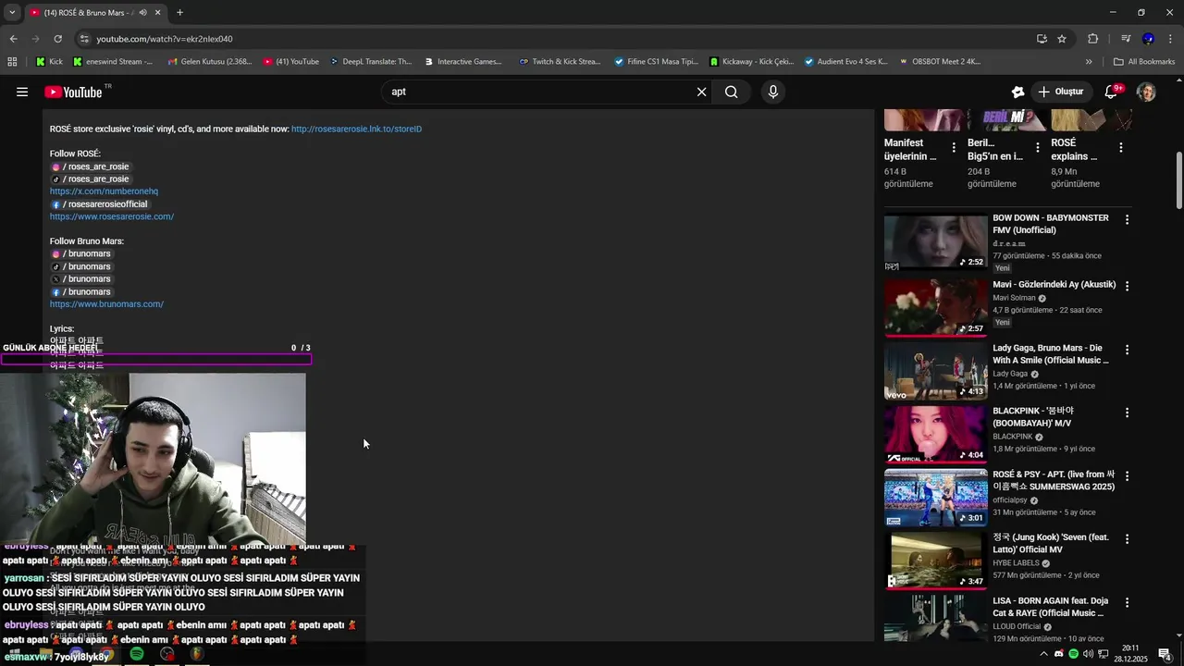
Task: Show more bookmarks with chevron
Action: tap(1089, 62)
